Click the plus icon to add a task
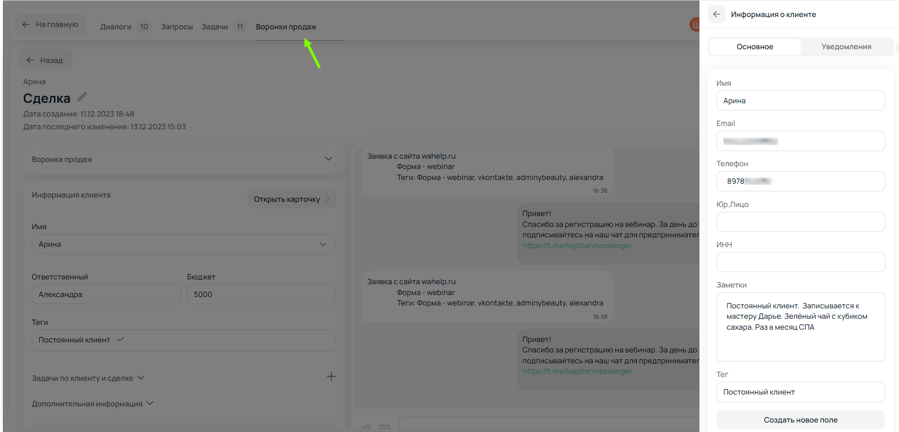 point(331,377)
